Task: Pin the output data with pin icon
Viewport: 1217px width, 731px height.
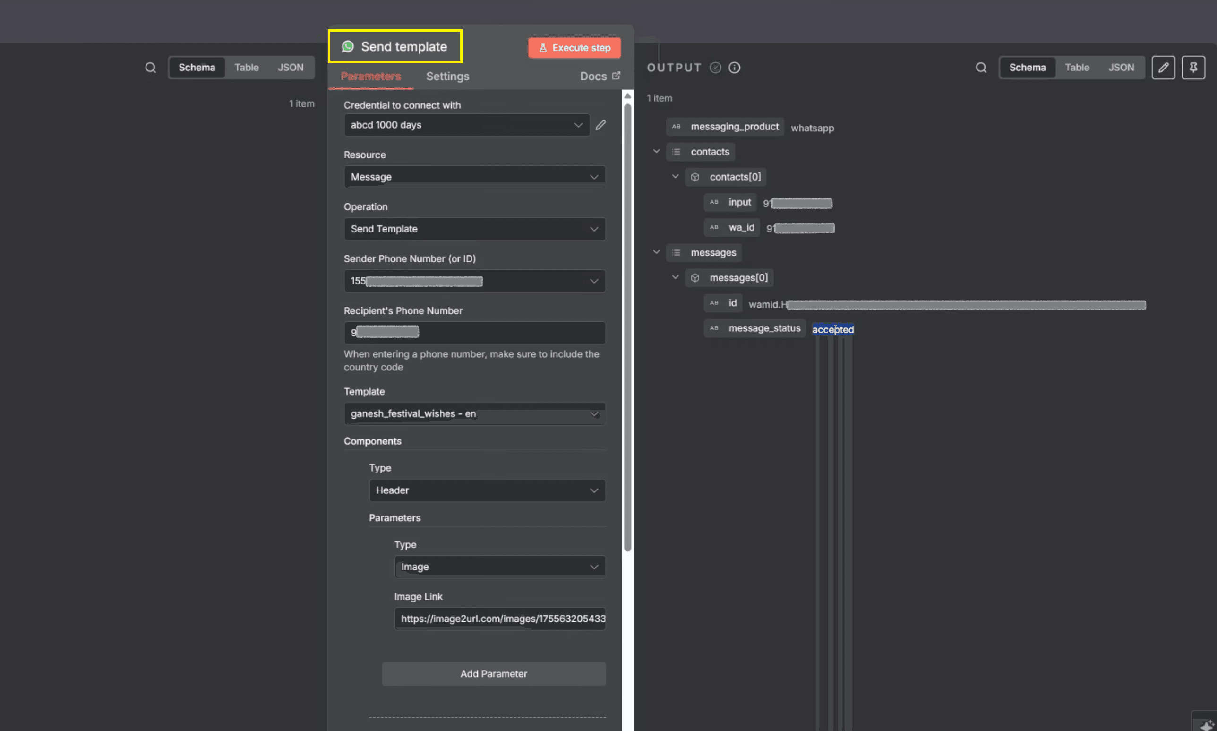Action: pyautogui.click(x=1193, y=68)
